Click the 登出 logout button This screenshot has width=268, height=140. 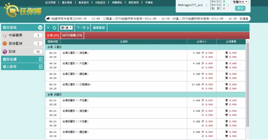[240, 8]
